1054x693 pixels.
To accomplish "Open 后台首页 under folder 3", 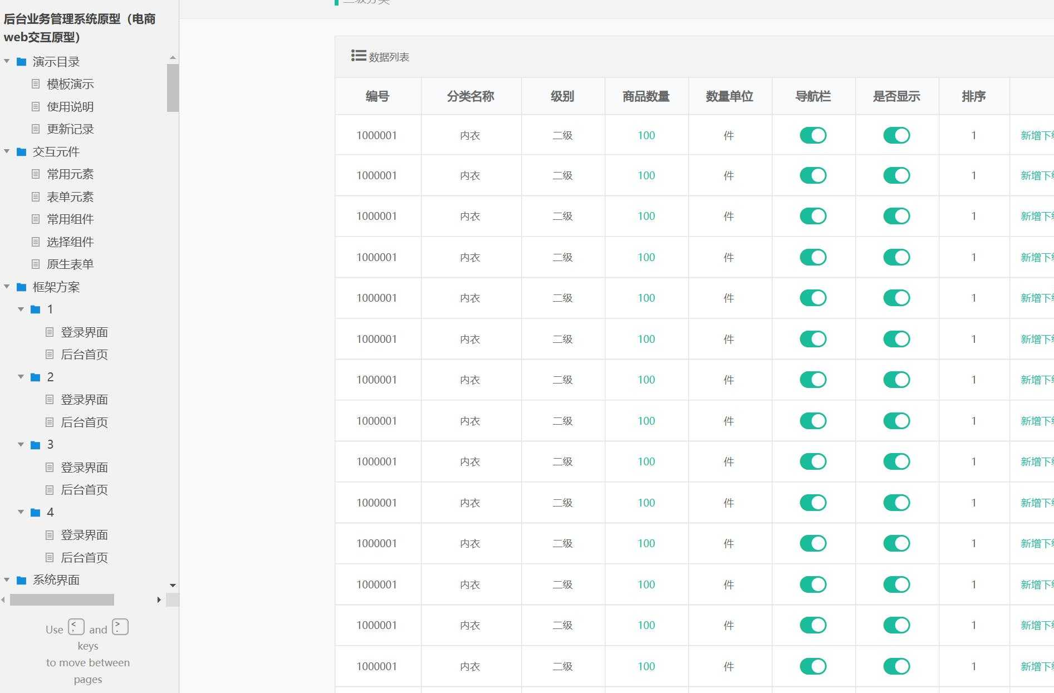I will coord(85,490).
